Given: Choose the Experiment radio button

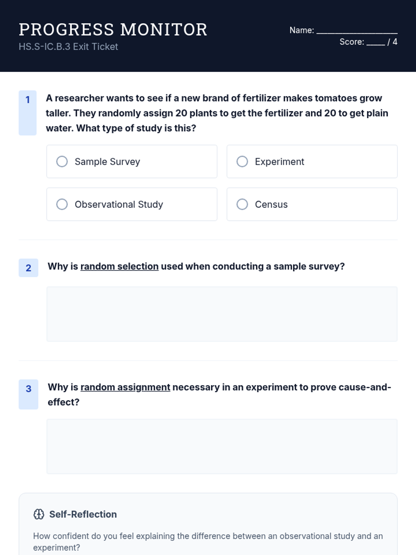Looking at the screenshot, I should 242,161.
